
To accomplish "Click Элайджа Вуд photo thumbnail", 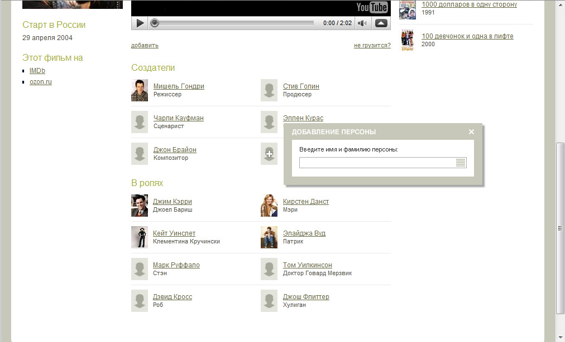I will pos(269,237).
